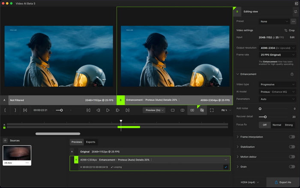Open the H264 (mp4) format dropdown
Image resolution: width=300 pixels, height=188 pixels.
tap(250, 182)
